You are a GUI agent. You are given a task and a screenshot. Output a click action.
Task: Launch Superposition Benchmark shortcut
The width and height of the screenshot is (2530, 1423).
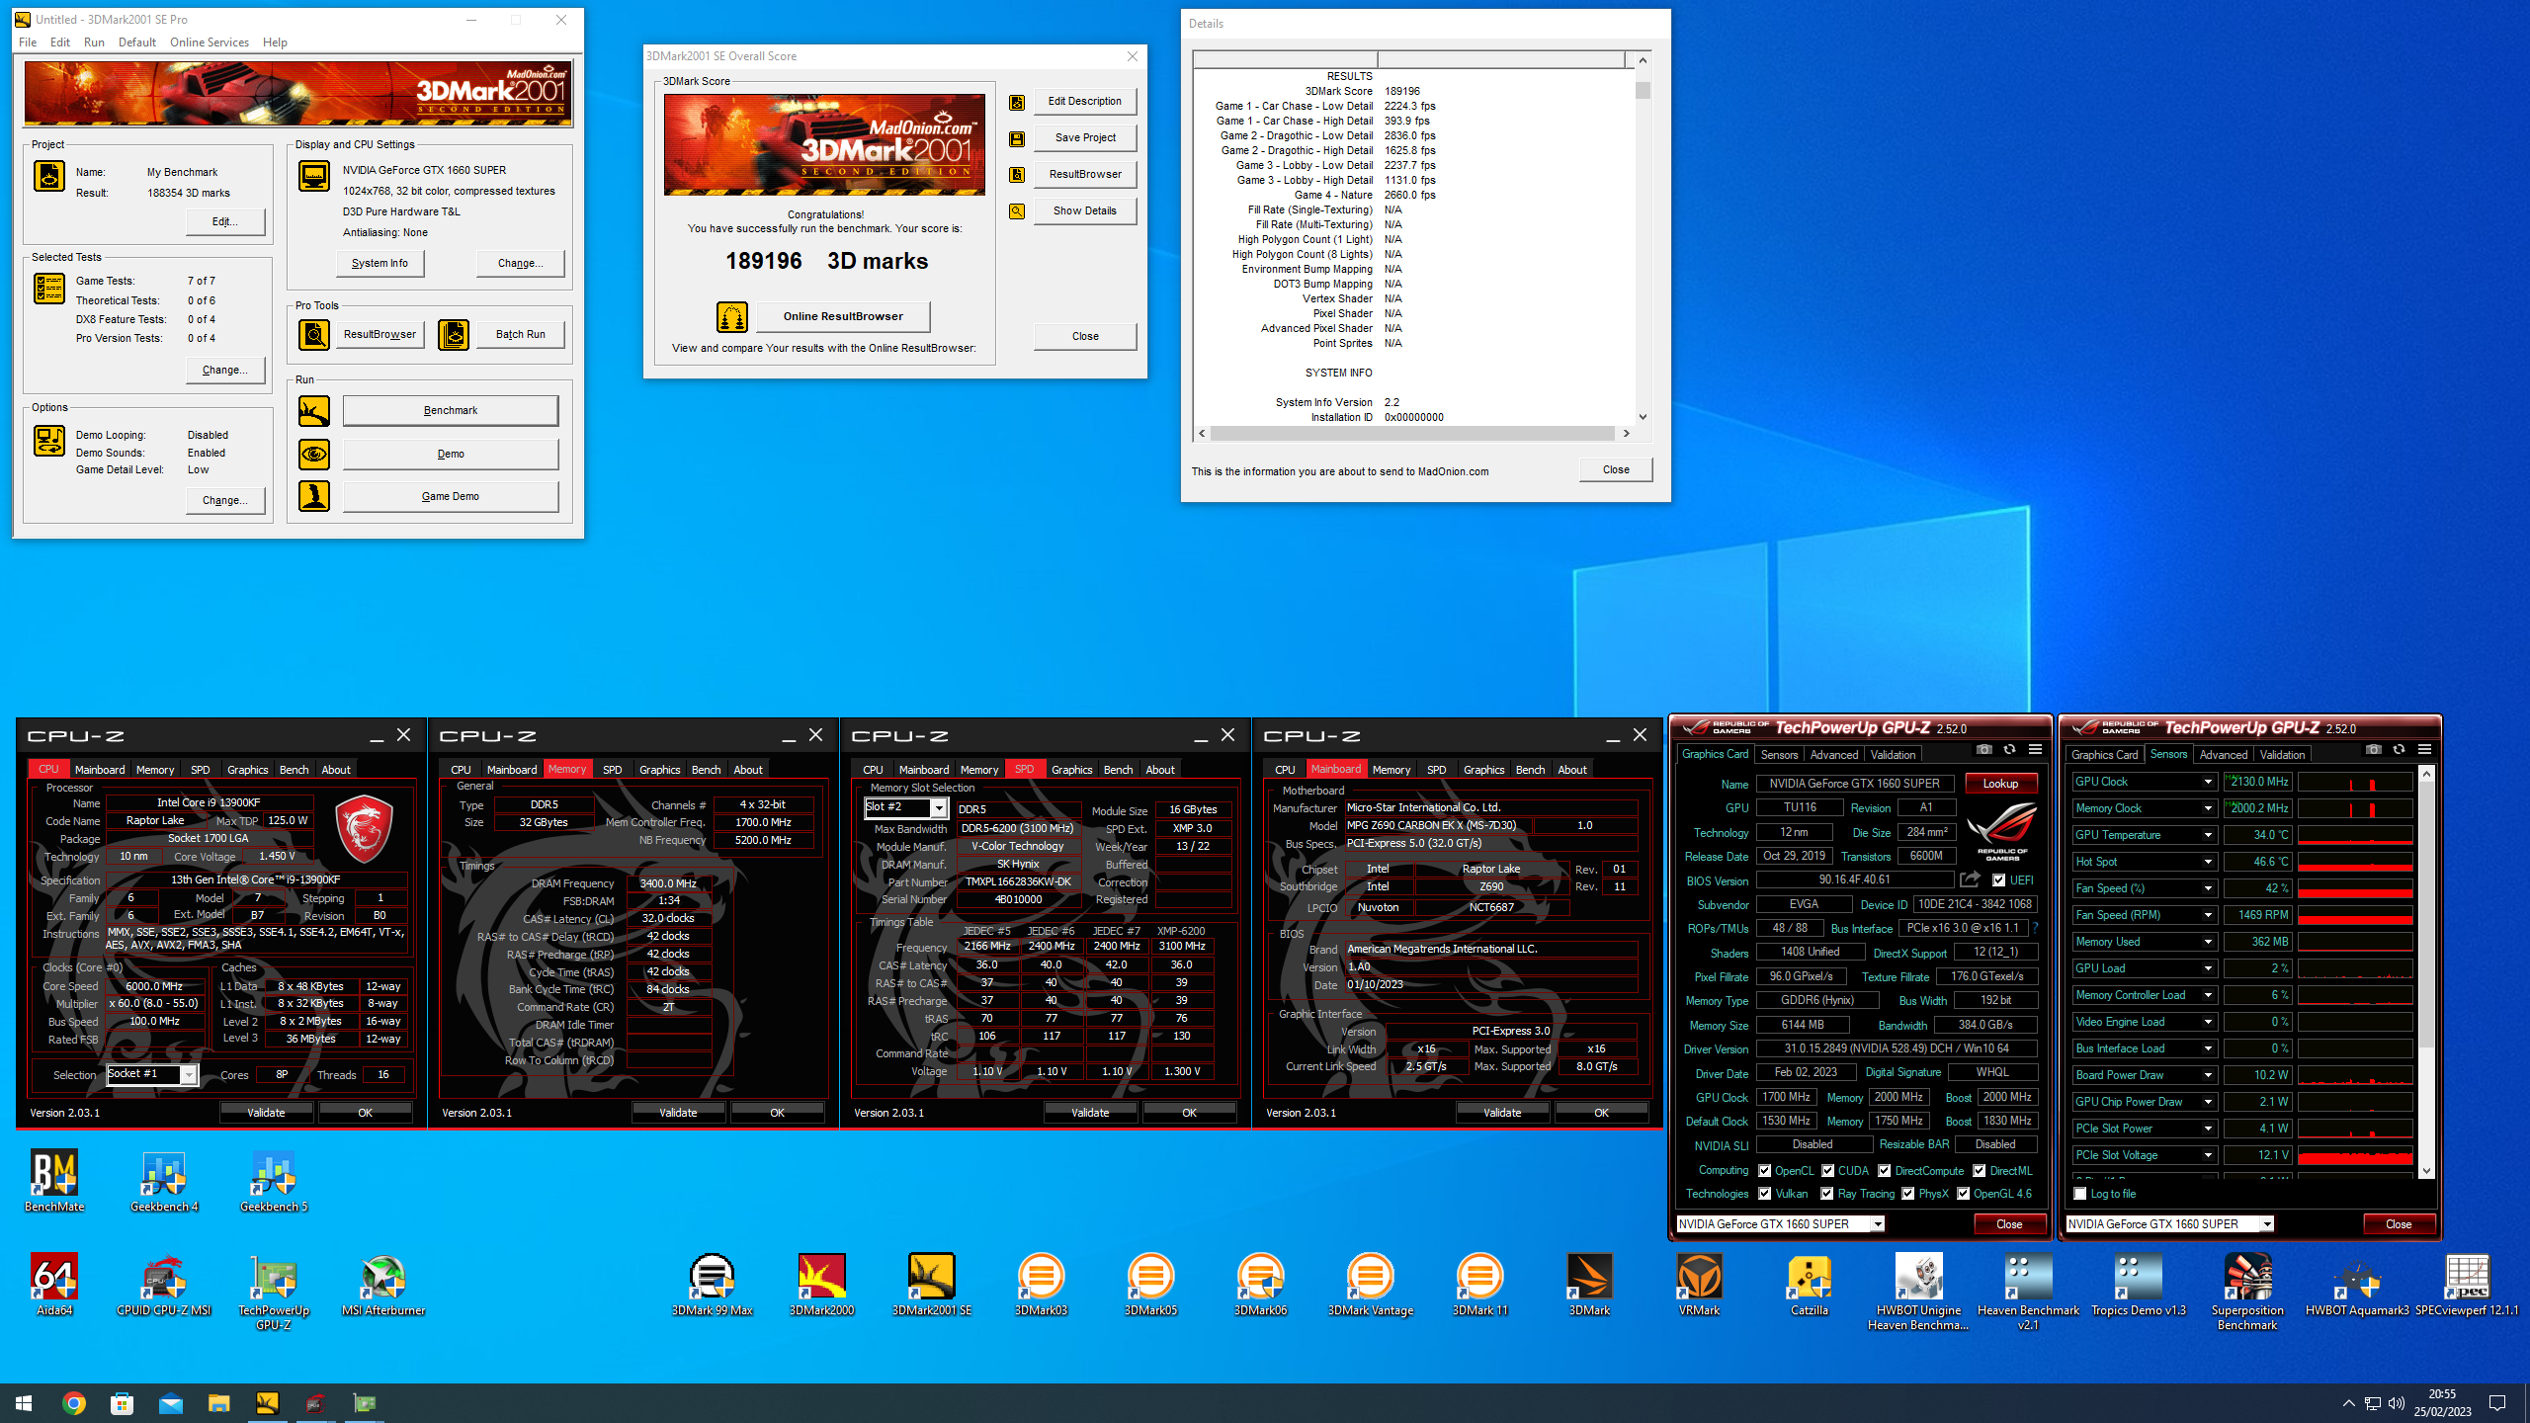pos(2247,1292)
